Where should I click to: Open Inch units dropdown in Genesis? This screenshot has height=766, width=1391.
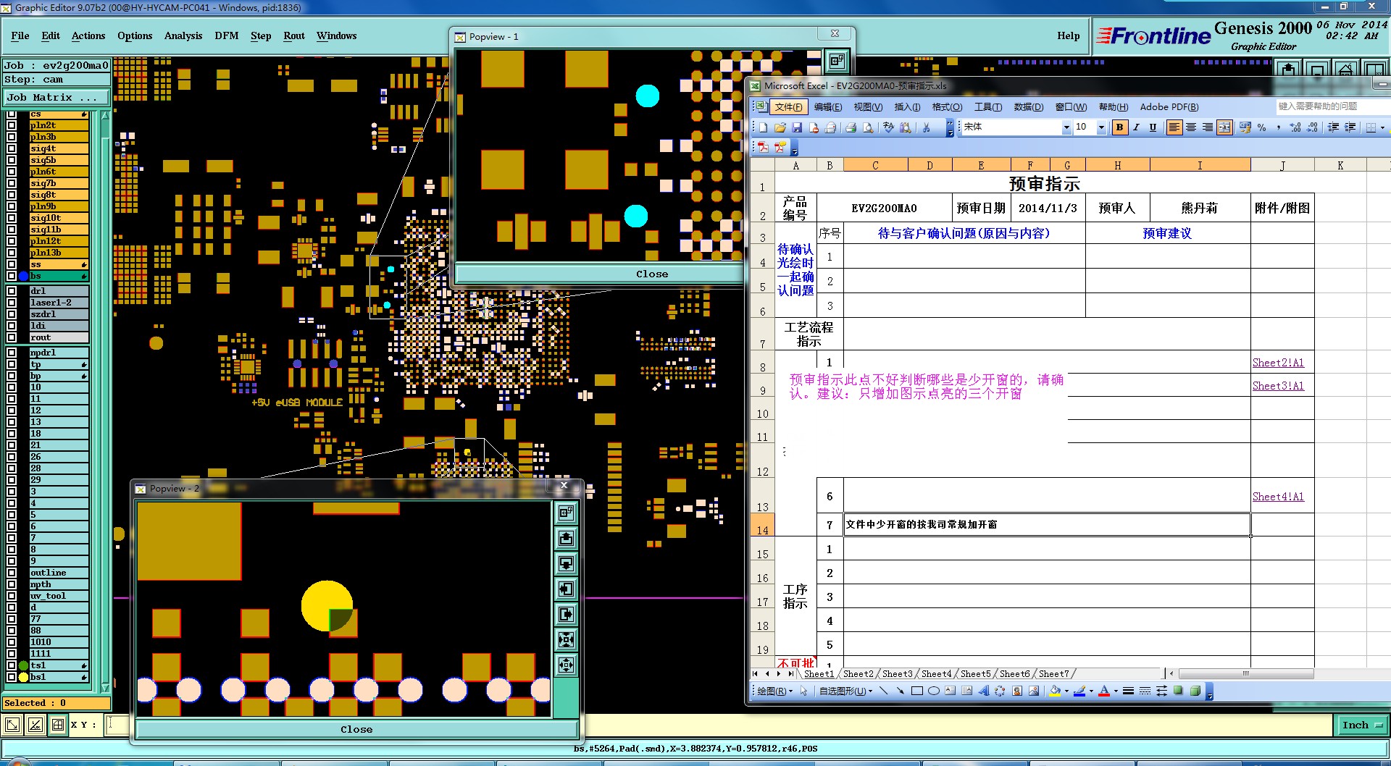point(1362,725)
